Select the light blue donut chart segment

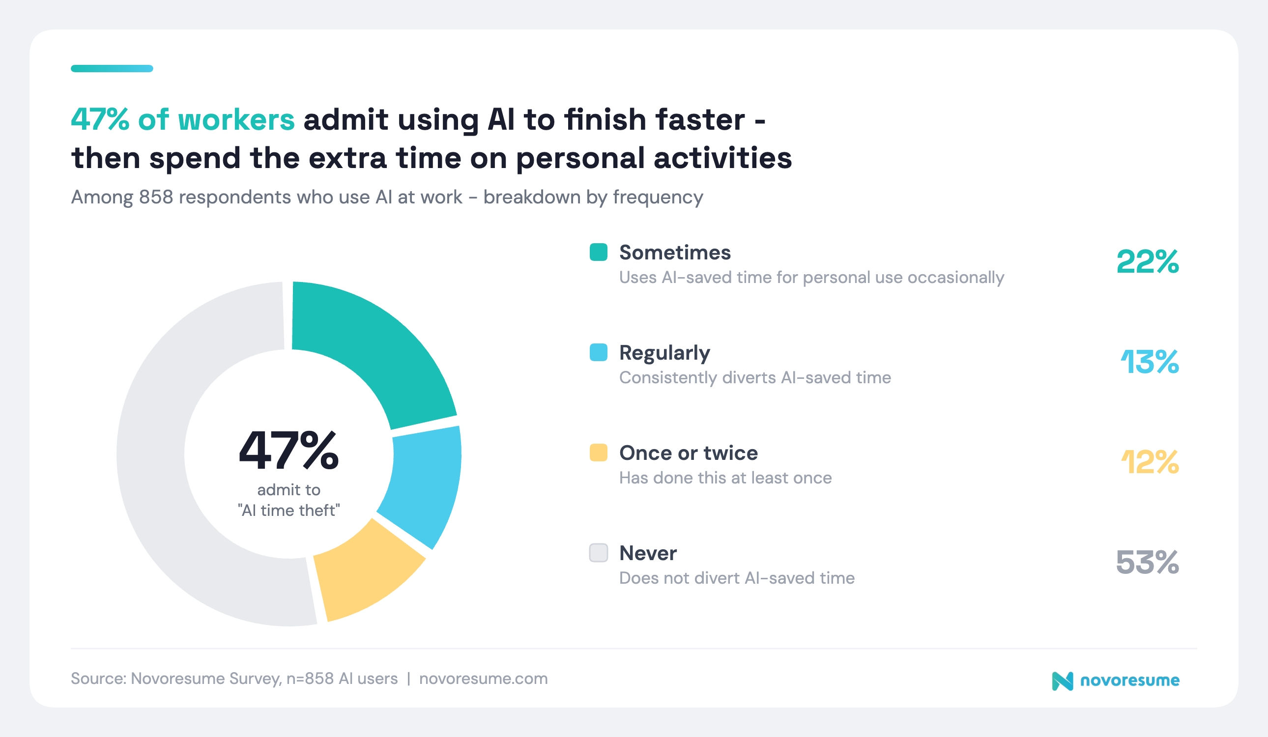pyautogui.click(x=424, y=483)
